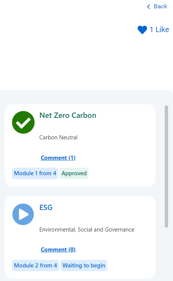Click the Module 1 from 4 badge

click(35, 173)
